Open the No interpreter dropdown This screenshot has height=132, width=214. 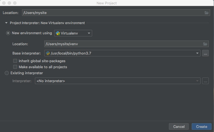tap(118, 81)
